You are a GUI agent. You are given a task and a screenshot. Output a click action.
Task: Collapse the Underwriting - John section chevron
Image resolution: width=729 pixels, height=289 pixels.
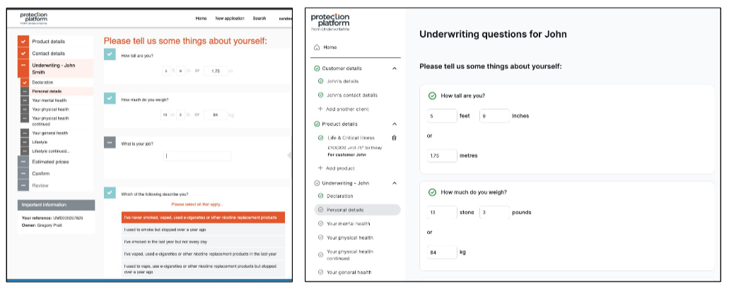tap(395, 183)
